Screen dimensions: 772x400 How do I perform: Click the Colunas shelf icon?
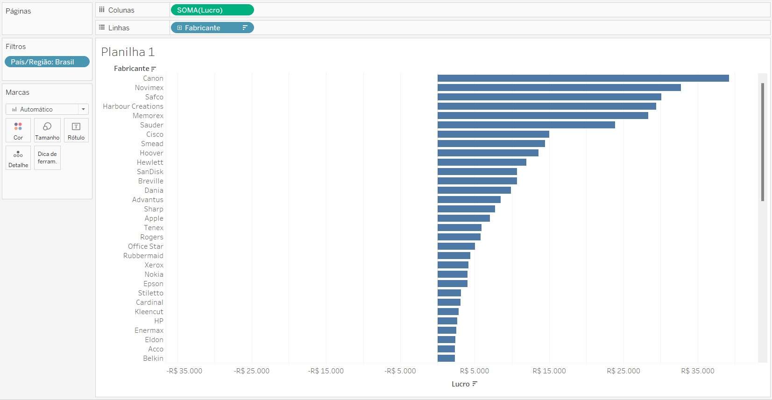click(102, 9)
